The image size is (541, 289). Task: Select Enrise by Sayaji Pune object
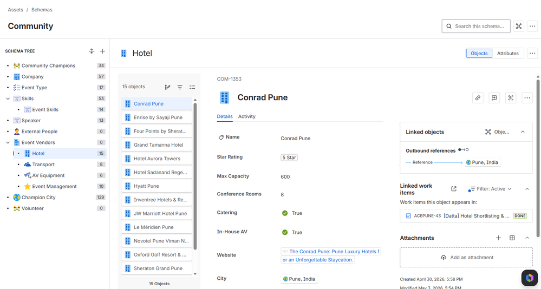tap(157, 117)
